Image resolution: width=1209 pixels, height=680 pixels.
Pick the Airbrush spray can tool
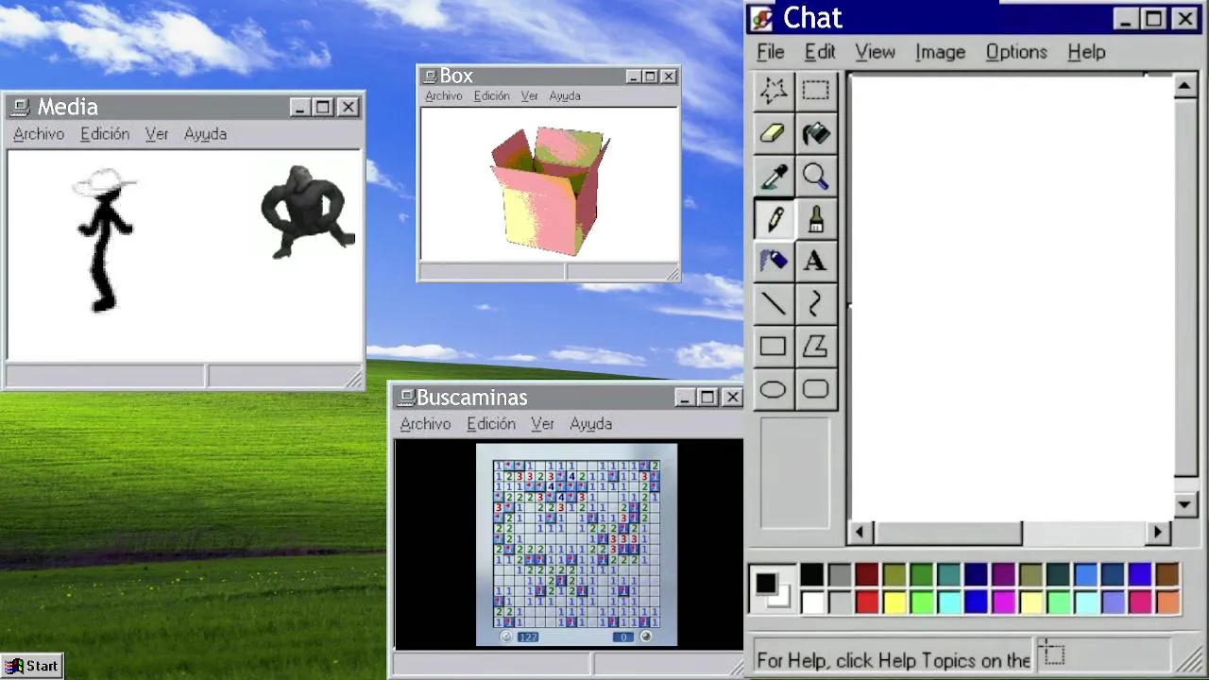point(774,262)
